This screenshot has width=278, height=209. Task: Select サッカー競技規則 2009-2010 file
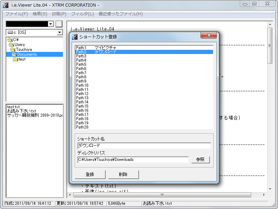coord(35,115)
